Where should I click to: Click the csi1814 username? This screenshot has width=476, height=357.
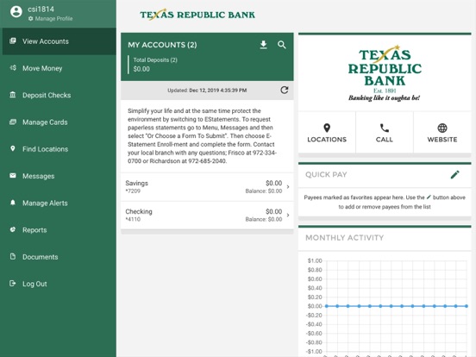pos(41,9)
